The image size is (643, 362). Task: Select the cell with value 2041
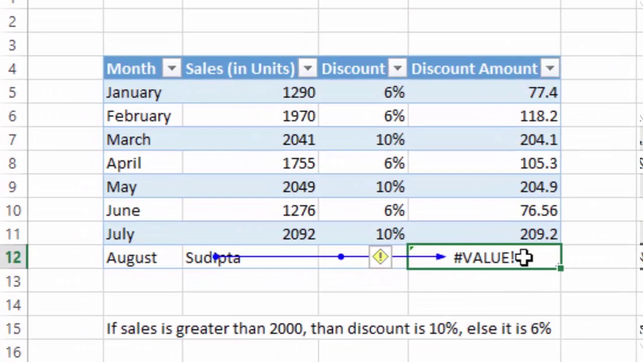[251, 140]
